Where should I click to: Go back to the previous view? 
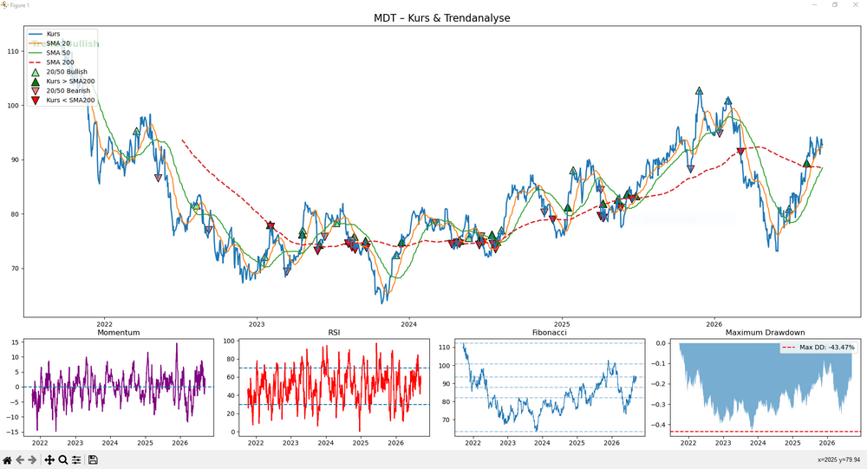[20, 460]
